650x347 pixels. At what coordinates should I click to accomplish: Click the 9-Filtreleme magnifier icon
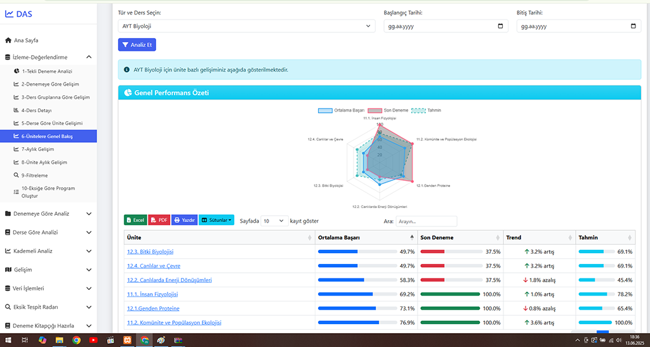pyautogui.click(x=16, y=175)
